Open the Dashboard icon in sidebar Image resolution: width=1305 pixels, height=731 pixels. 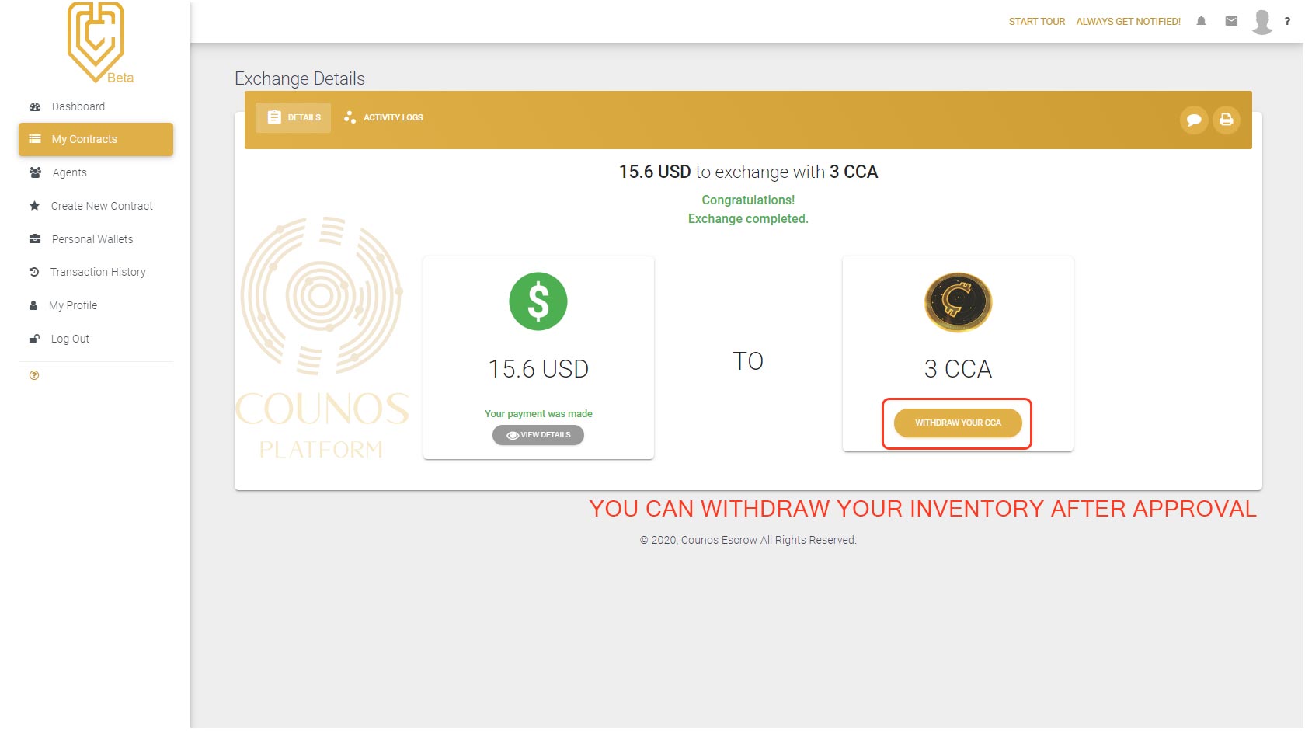pyautogui.click(x=35, y=106)
